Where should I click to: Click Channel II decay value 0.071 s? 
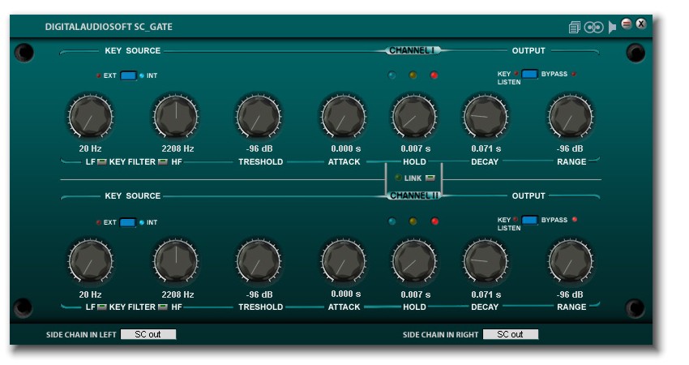(x=486, y=294)
